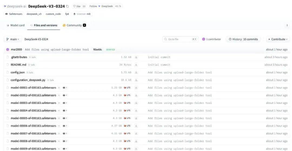Select the fp8 tag

click(67, 14)
